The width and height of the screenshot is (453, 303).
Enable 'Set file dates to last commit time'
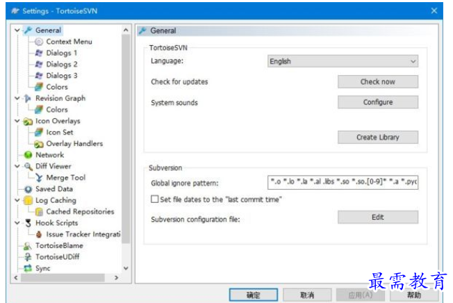(154, 199)
